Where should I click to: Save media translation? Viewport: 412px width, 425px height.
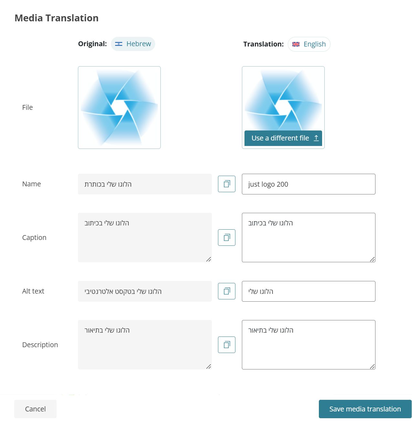(365, 409)
